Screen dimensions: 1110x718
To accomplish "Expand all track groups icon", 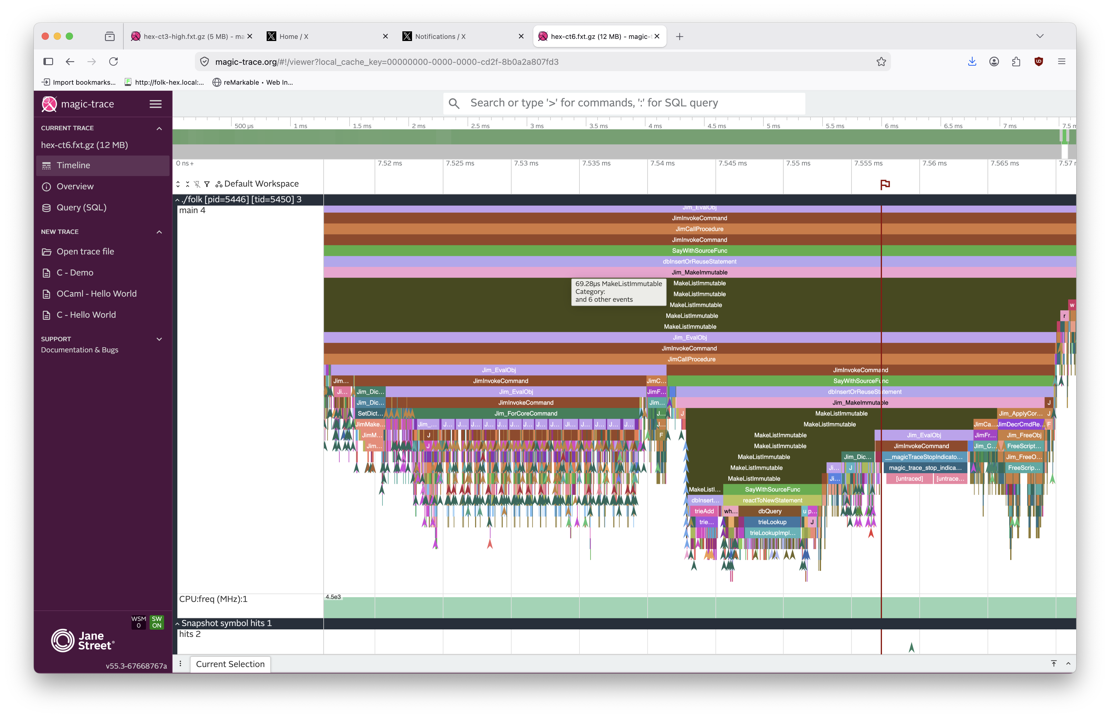I will point(178,184).
